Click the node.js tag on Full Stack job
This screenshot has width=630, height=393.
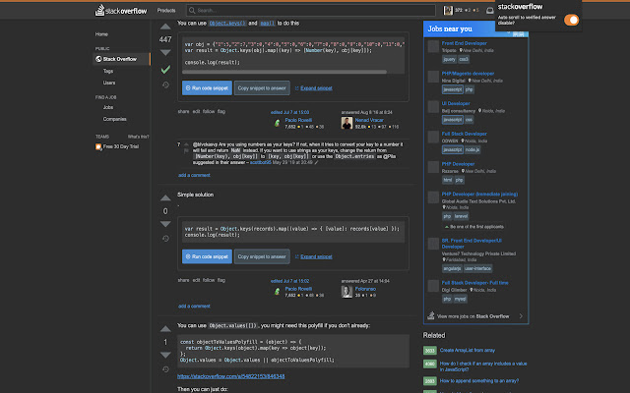(x=472, y=149)
